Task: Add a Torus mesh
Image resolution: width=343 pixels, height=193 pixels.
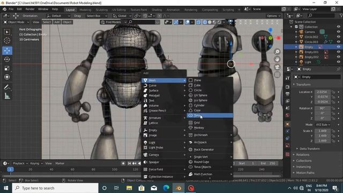Action: (x=210, y=115)
